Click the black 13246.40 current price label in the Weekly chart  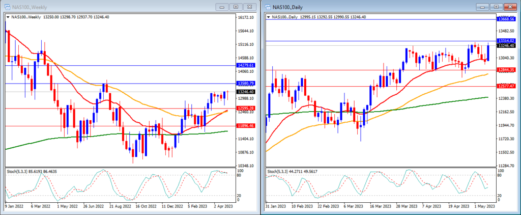click(246, 92)
